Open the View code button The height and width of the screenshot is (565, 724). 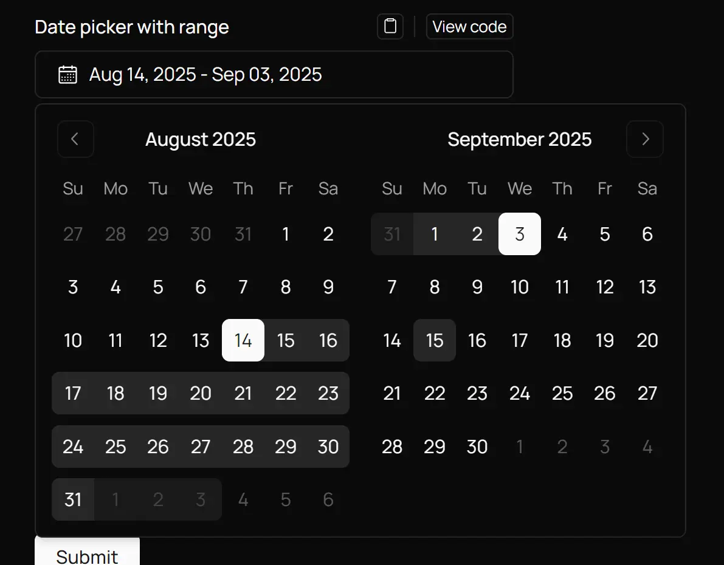[x=469, y=27]
